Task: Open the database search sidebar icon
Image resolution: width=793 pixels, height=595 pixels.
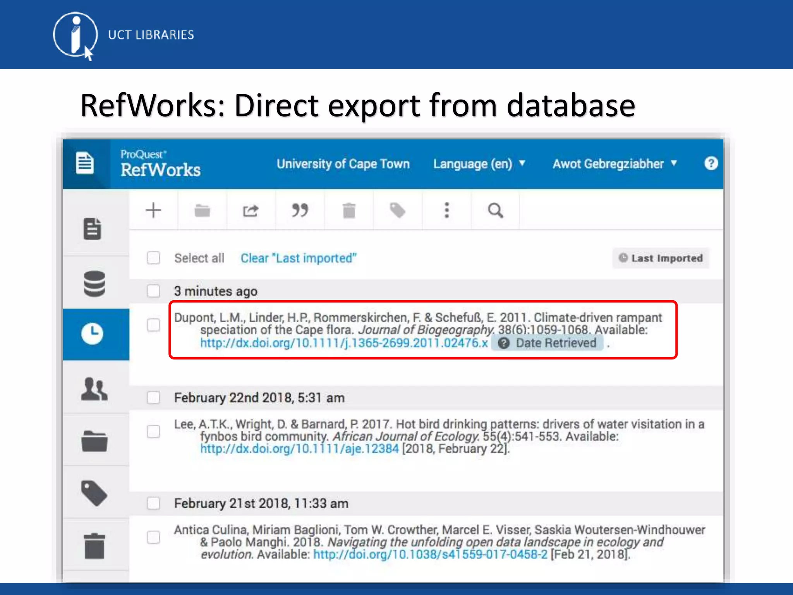Action: pos(94,284)
